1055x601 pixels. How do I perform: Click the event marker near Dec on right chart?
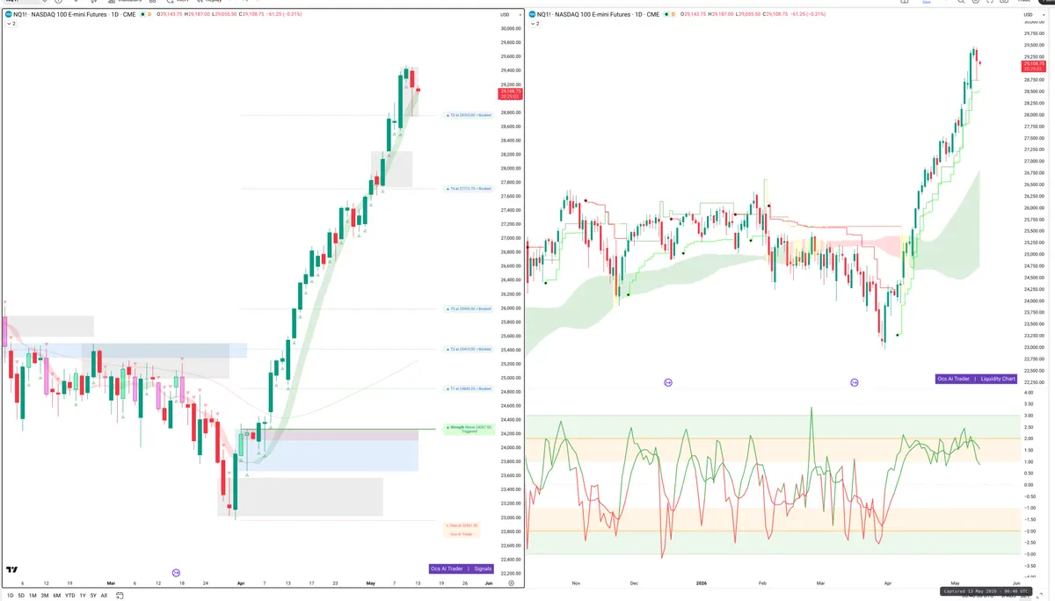click(x=668, y=382)
